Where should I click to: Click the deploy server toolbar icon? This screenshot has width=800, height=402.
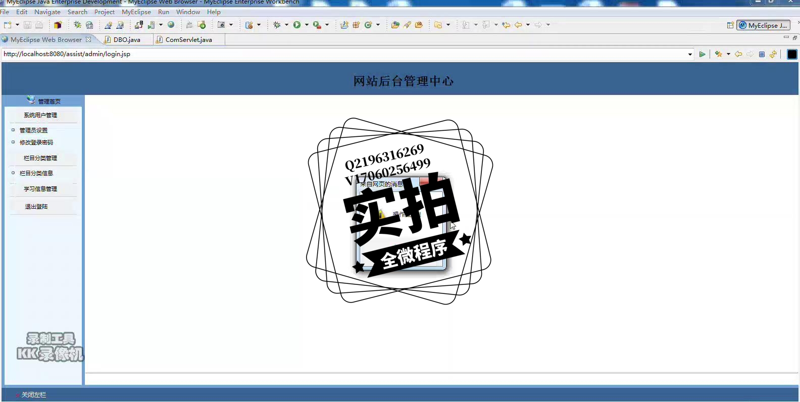tap(139, 25)
